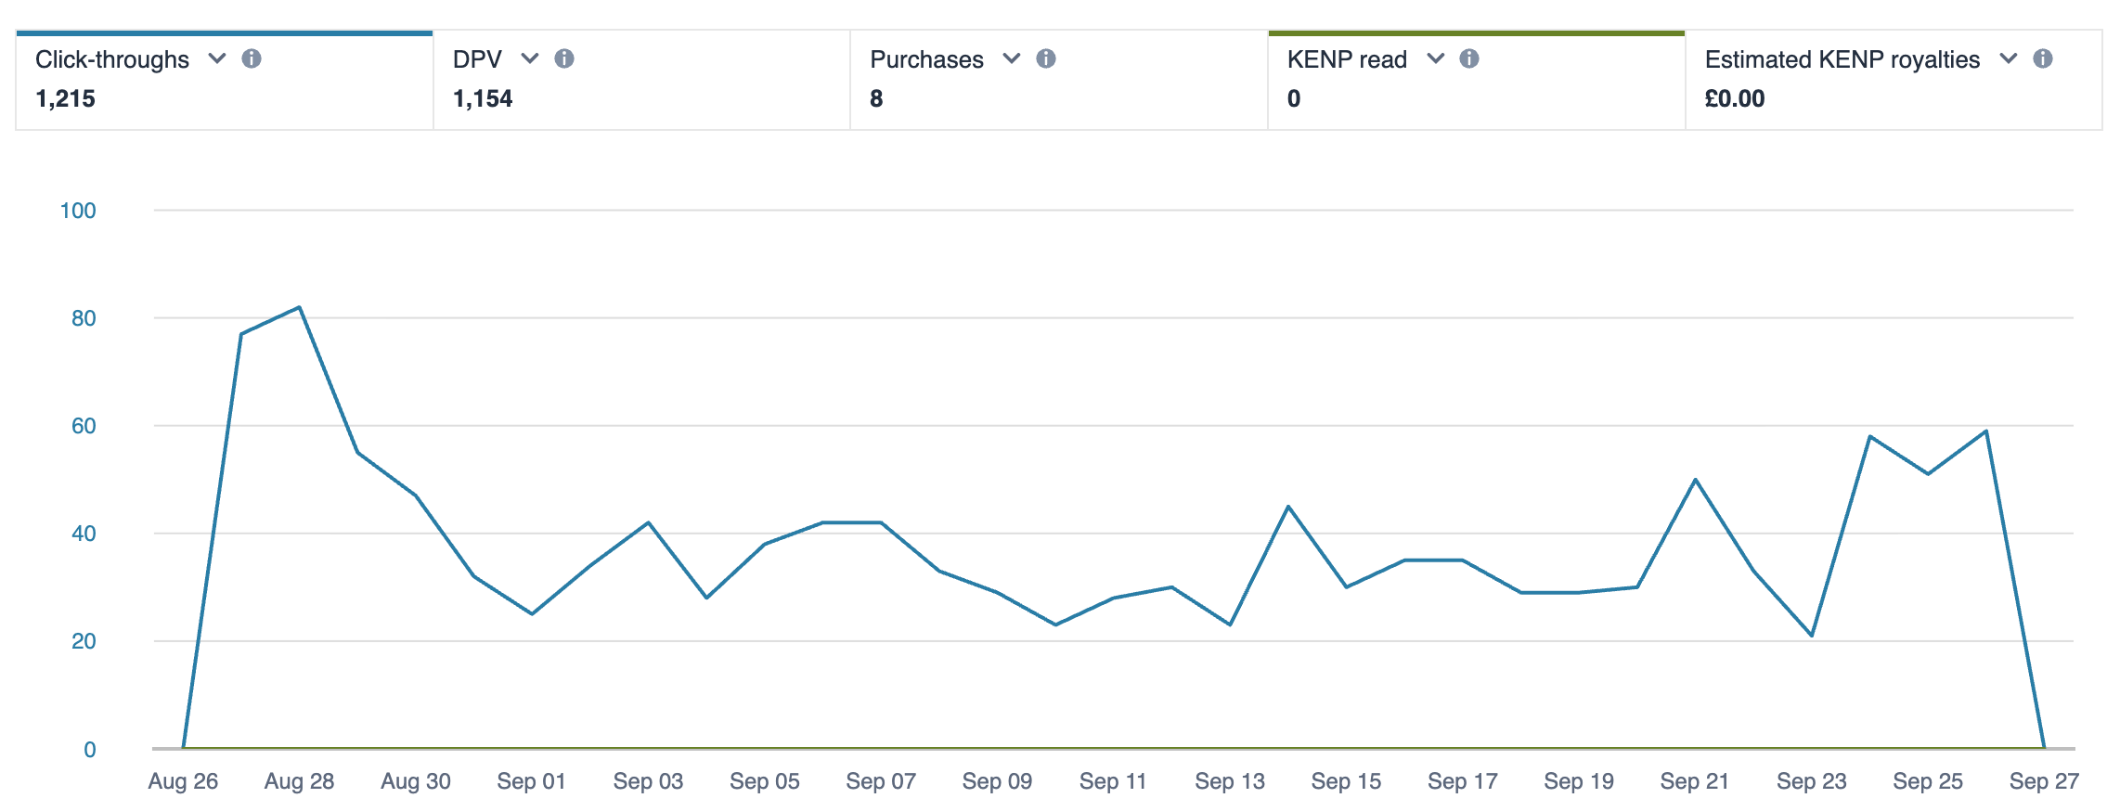Expand the DPV metric dropdown chevron
The width and height of the screenshot is (2120, 811).
[530, 58]
